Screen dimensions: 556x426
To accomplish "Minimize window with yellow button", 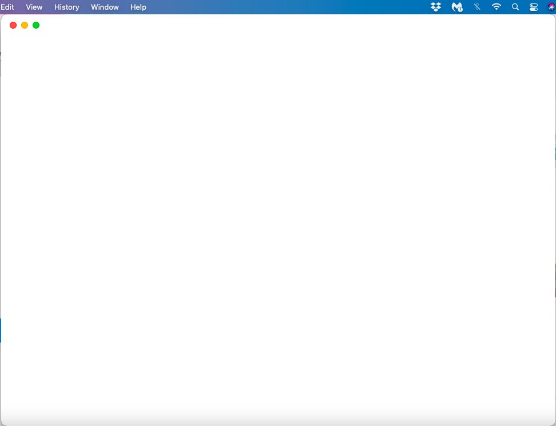I will point(25,25).
